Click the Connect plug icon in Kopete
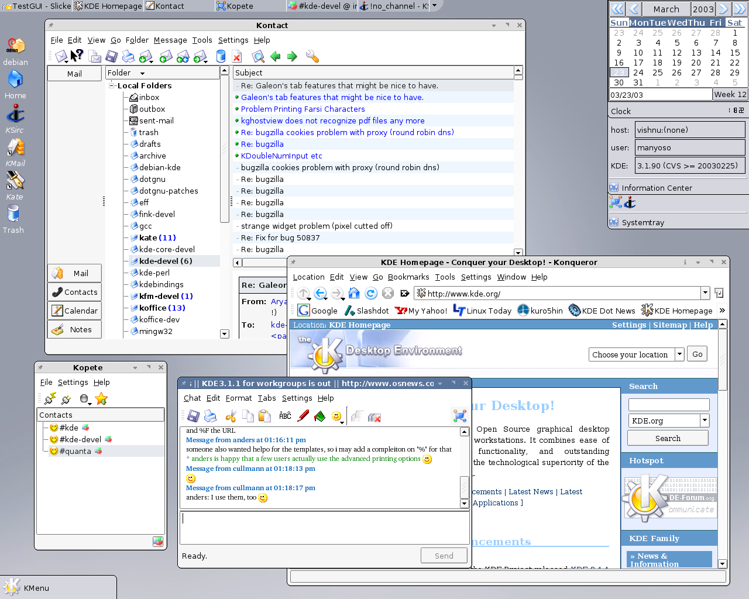 pyautogui.click(x=50, y=399)
